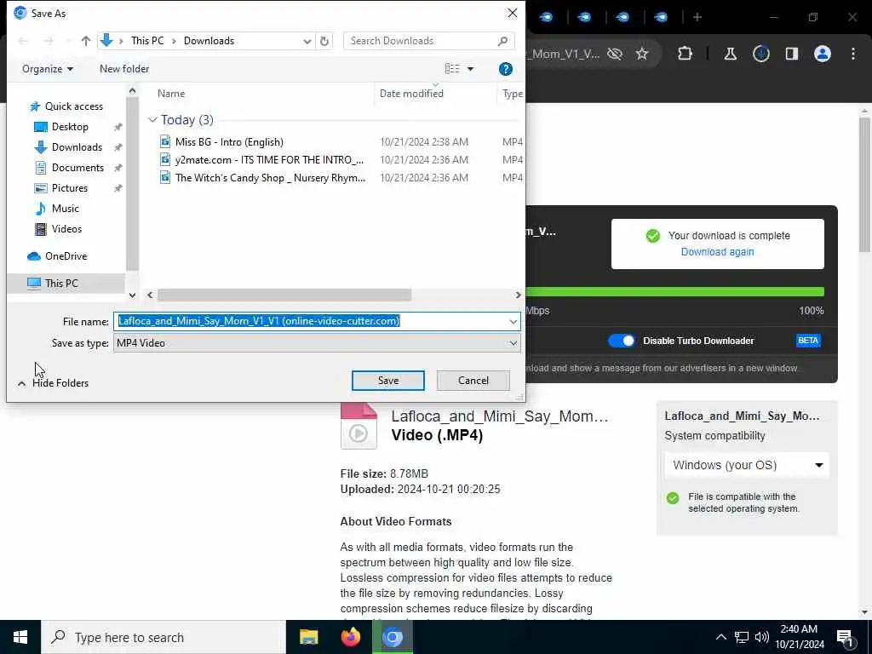Open Chrome Labs flask icon
872x654 pixels.
coord(730,54)
